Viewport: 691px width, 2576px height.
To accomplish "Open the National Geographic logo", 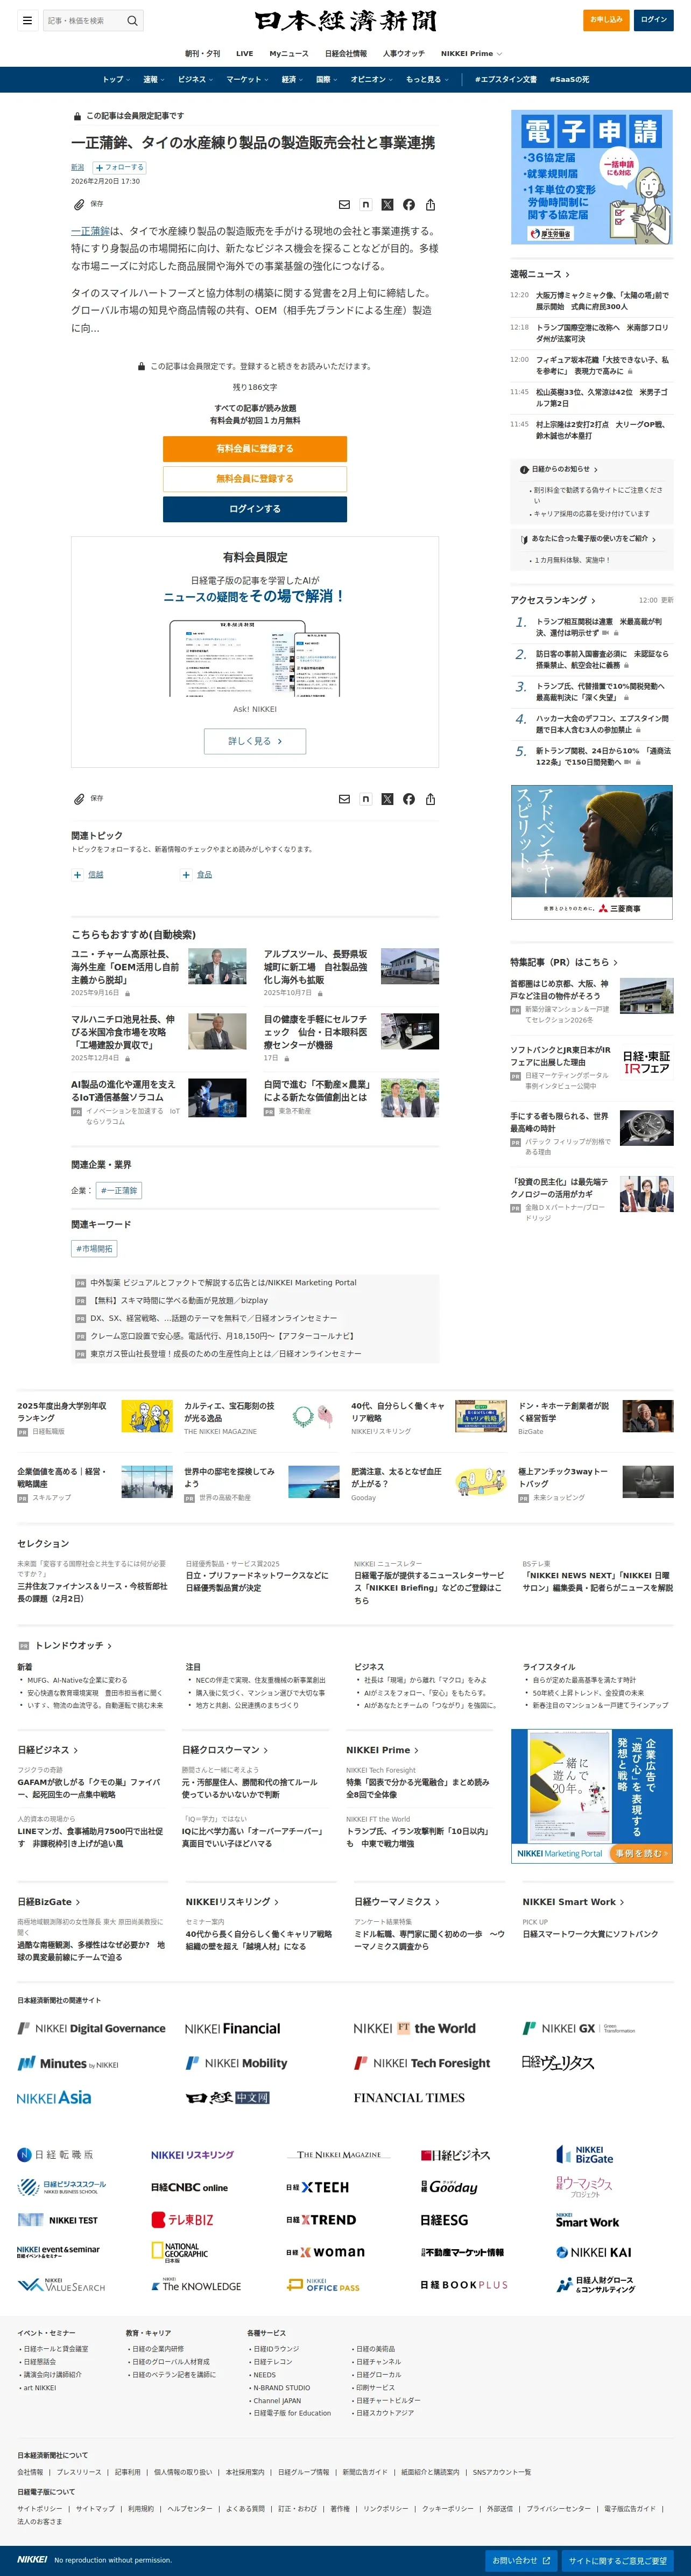I will click(180, 2252).
